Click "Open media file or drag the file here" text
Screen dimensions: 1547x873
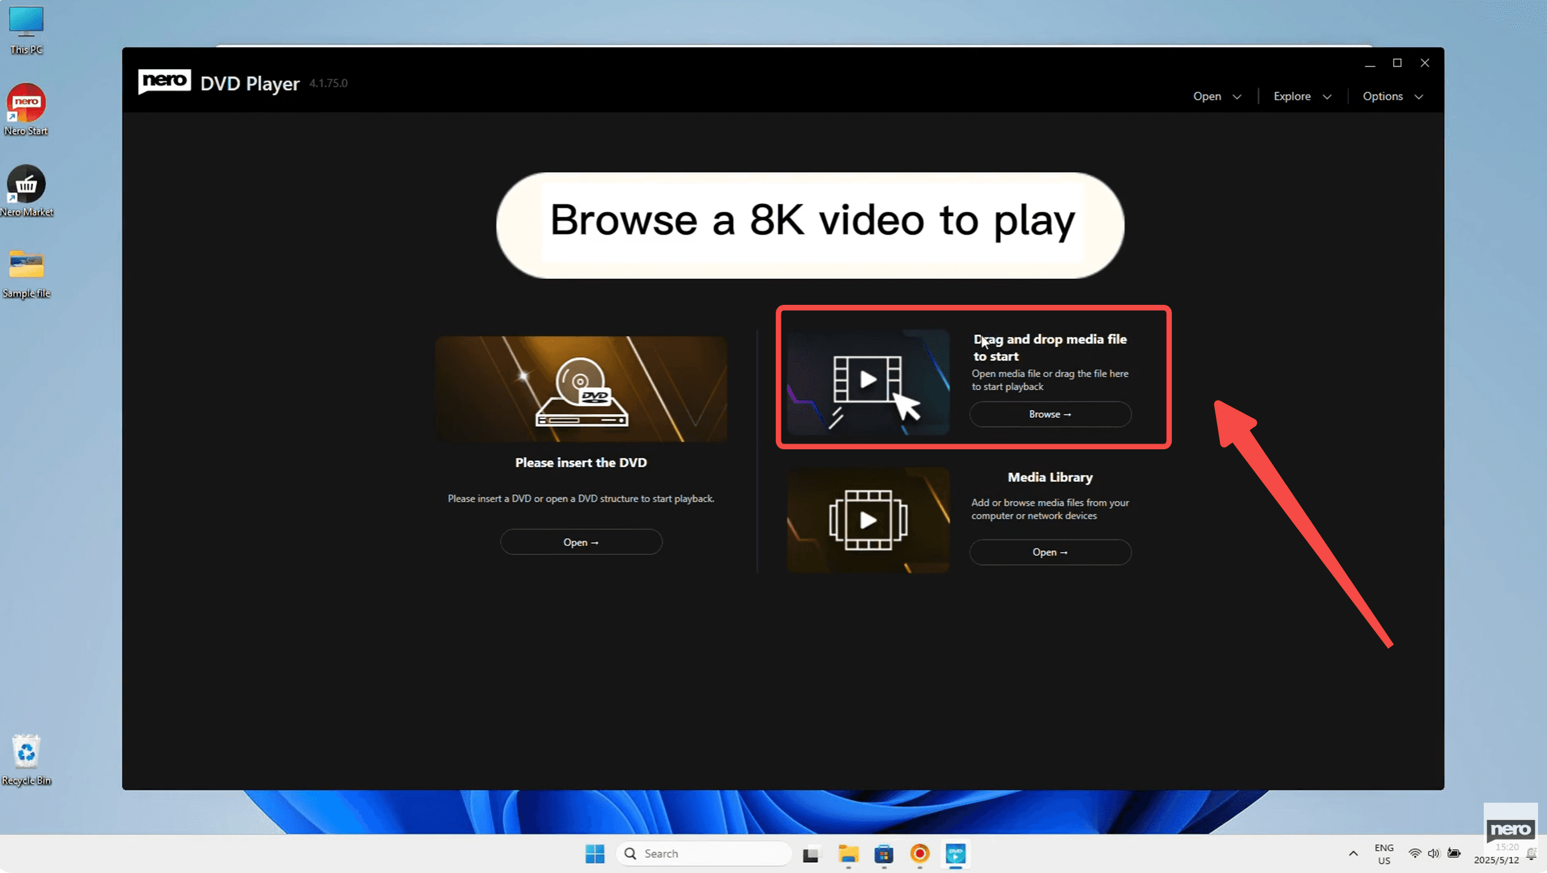click(x=1050, y=380)
